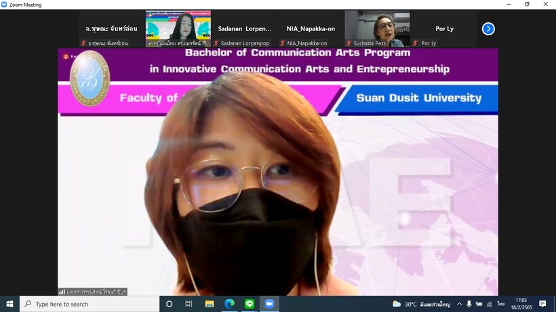This screenshot has width=556, height=312.
Task: Show next page of participant thumbnails
Action: point(488,28)
